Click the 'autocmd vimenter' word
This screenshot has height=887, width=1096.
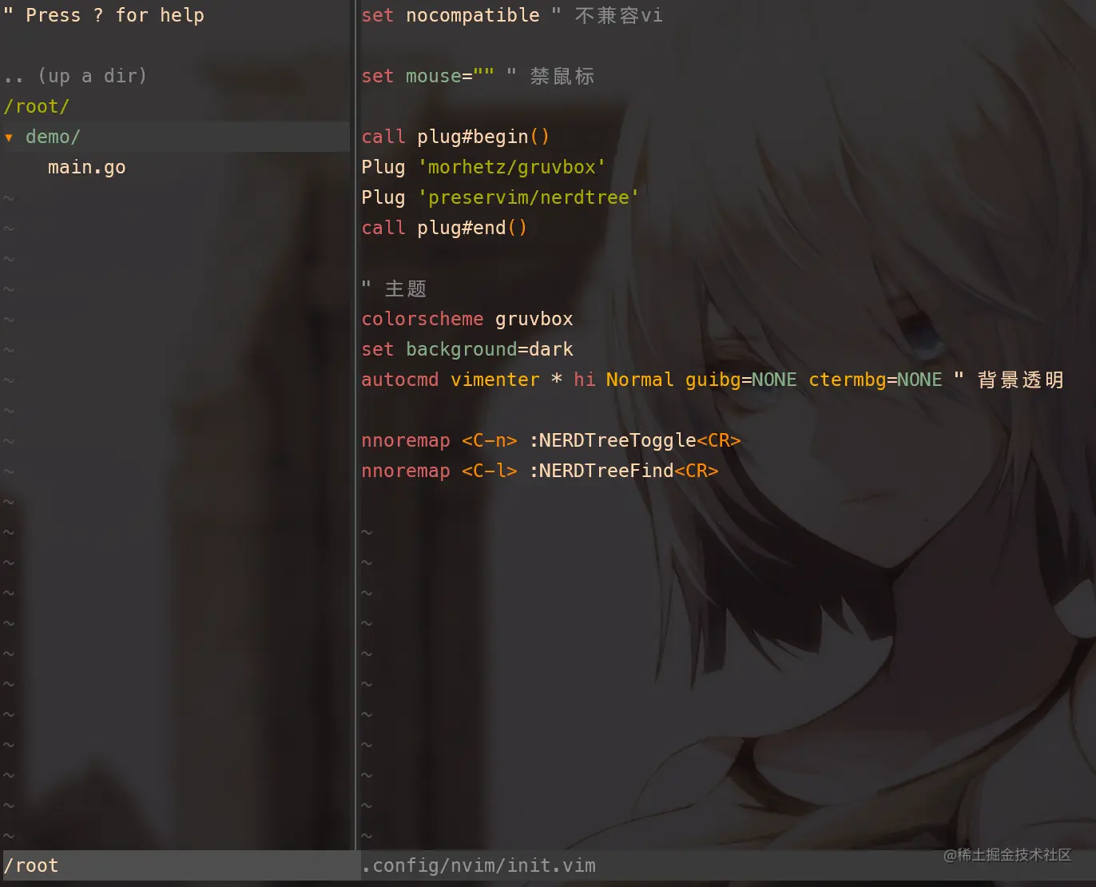pyautogui.click(x=451, y=380)
